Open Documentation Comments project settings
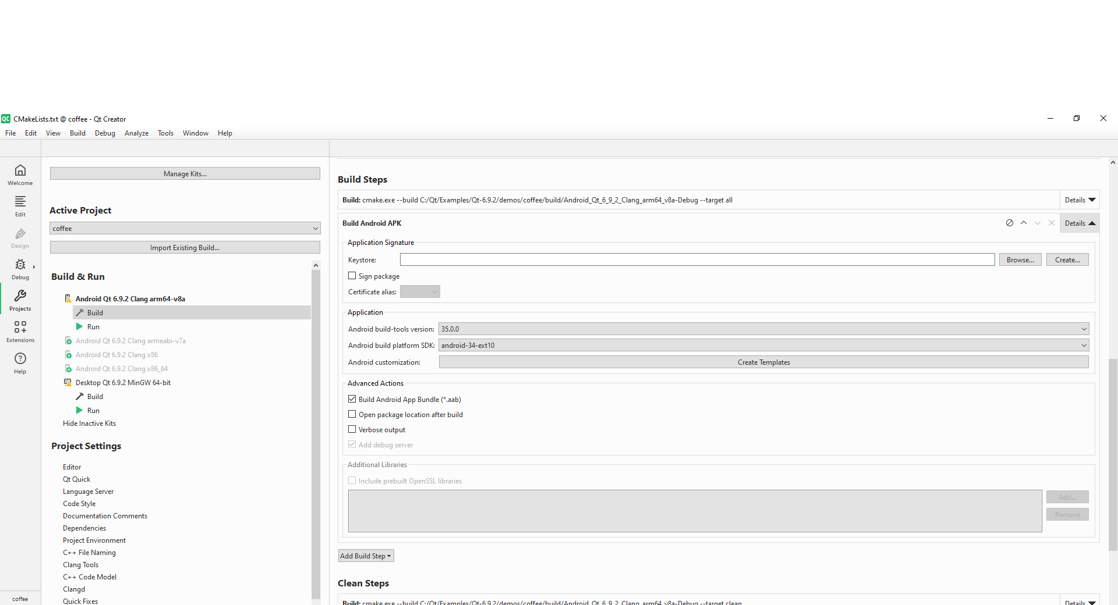 click(105, 515)
